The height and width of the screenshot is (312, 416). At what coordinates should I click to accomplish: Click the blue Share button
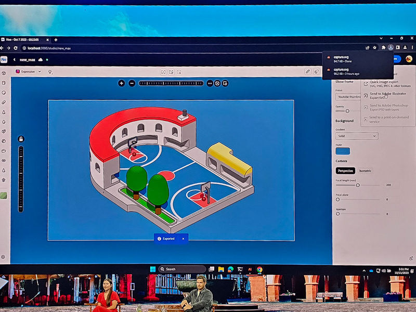(397, 59)
